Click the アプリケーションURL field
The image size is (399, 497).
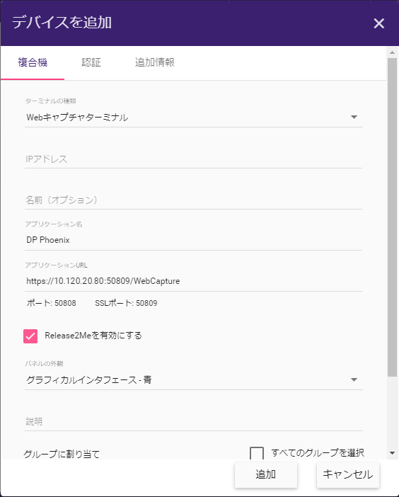[x=193, y=281]
